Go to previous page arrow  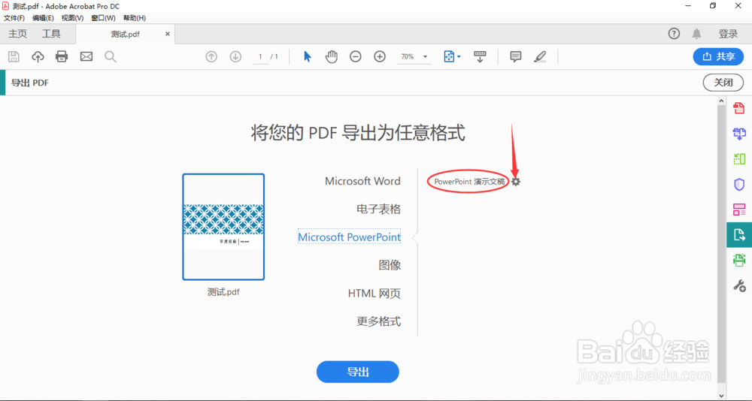pos(211,56)
